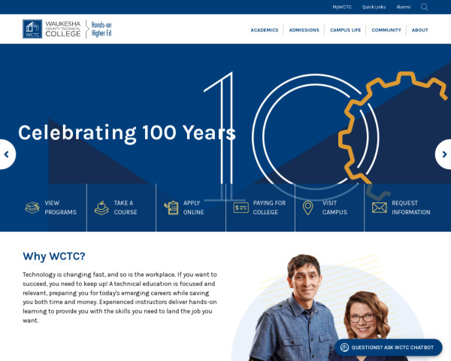Click the Apply Online clipboard icon
This screenshot has height=361, width=451.
(x=171, y=208)
